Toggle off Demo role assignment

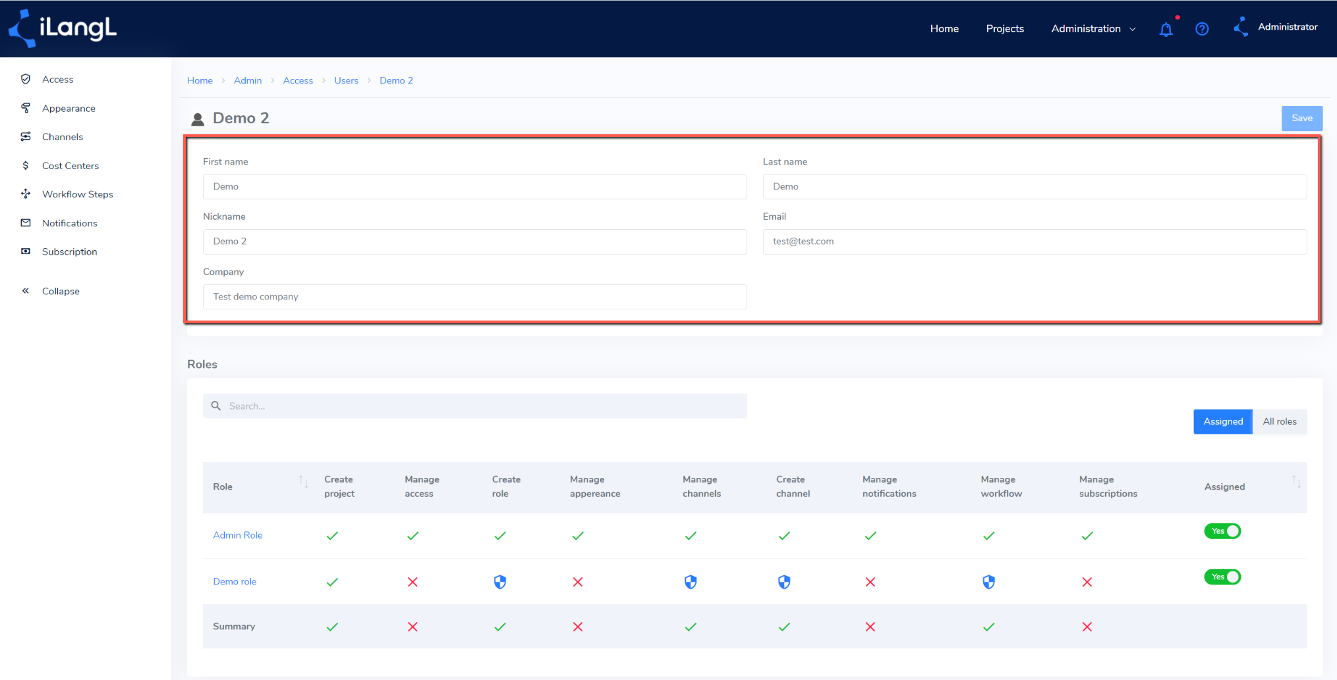point(1222,577)
